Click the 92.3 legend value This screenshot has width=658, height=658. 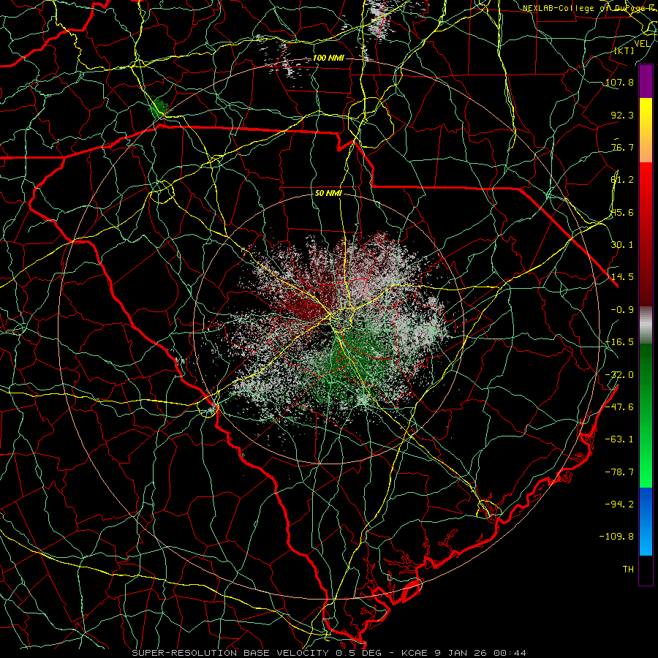(x=622, y=115)
